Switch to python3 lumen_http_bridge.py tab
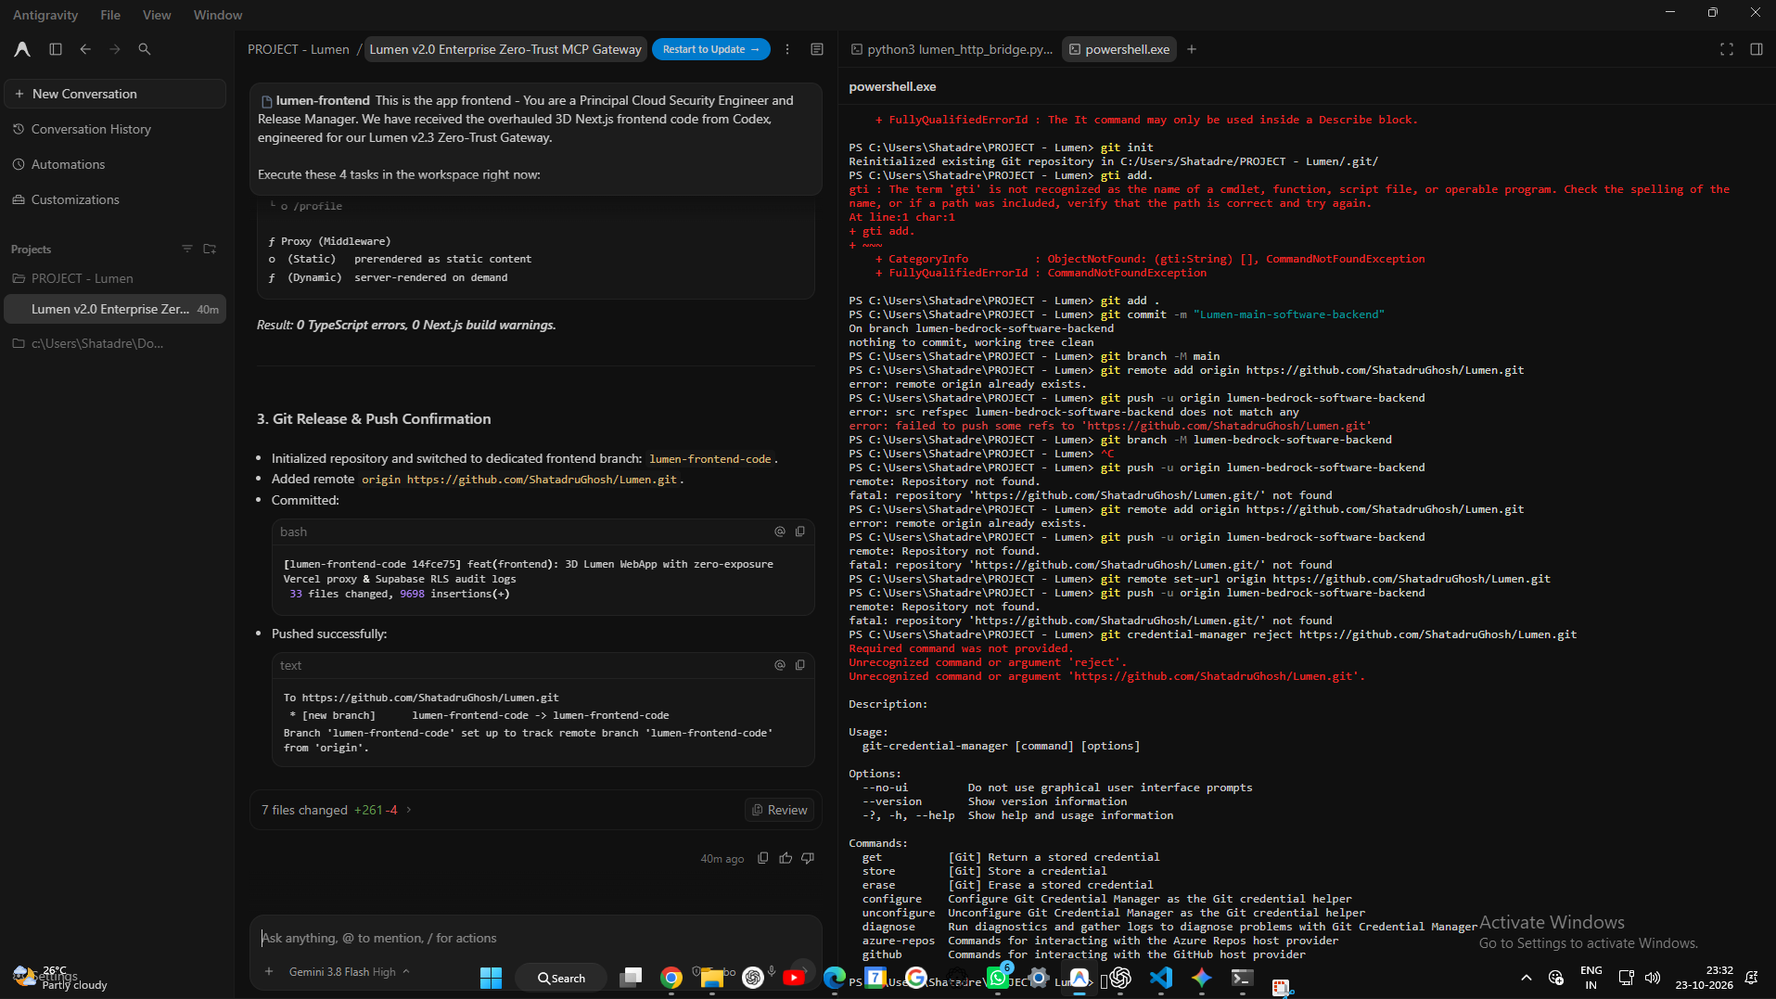 click(x=952, y=49)
